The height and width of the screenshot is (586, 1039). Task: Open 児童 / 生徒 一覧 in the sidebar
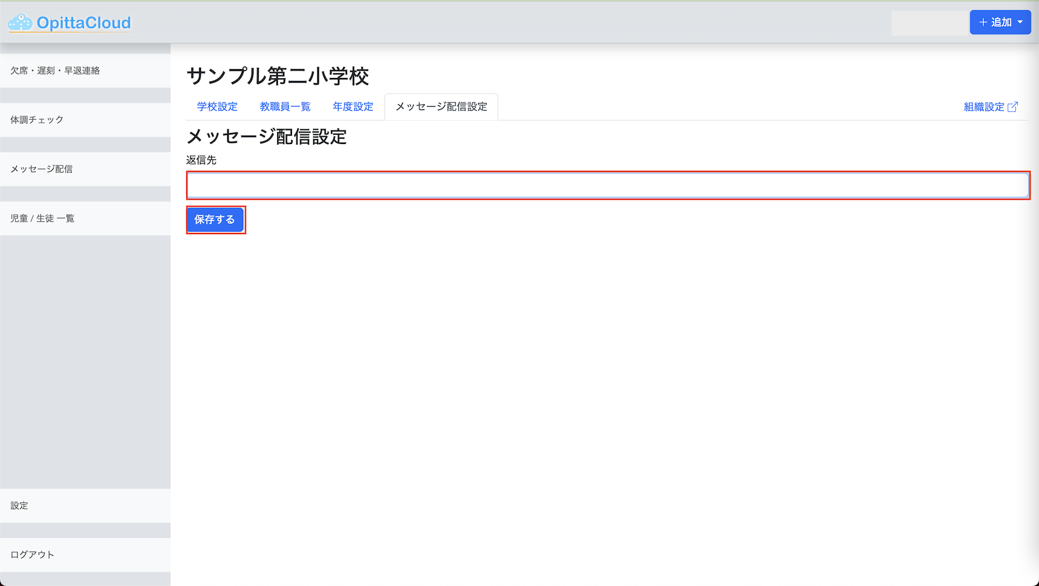tap(85, 218)
